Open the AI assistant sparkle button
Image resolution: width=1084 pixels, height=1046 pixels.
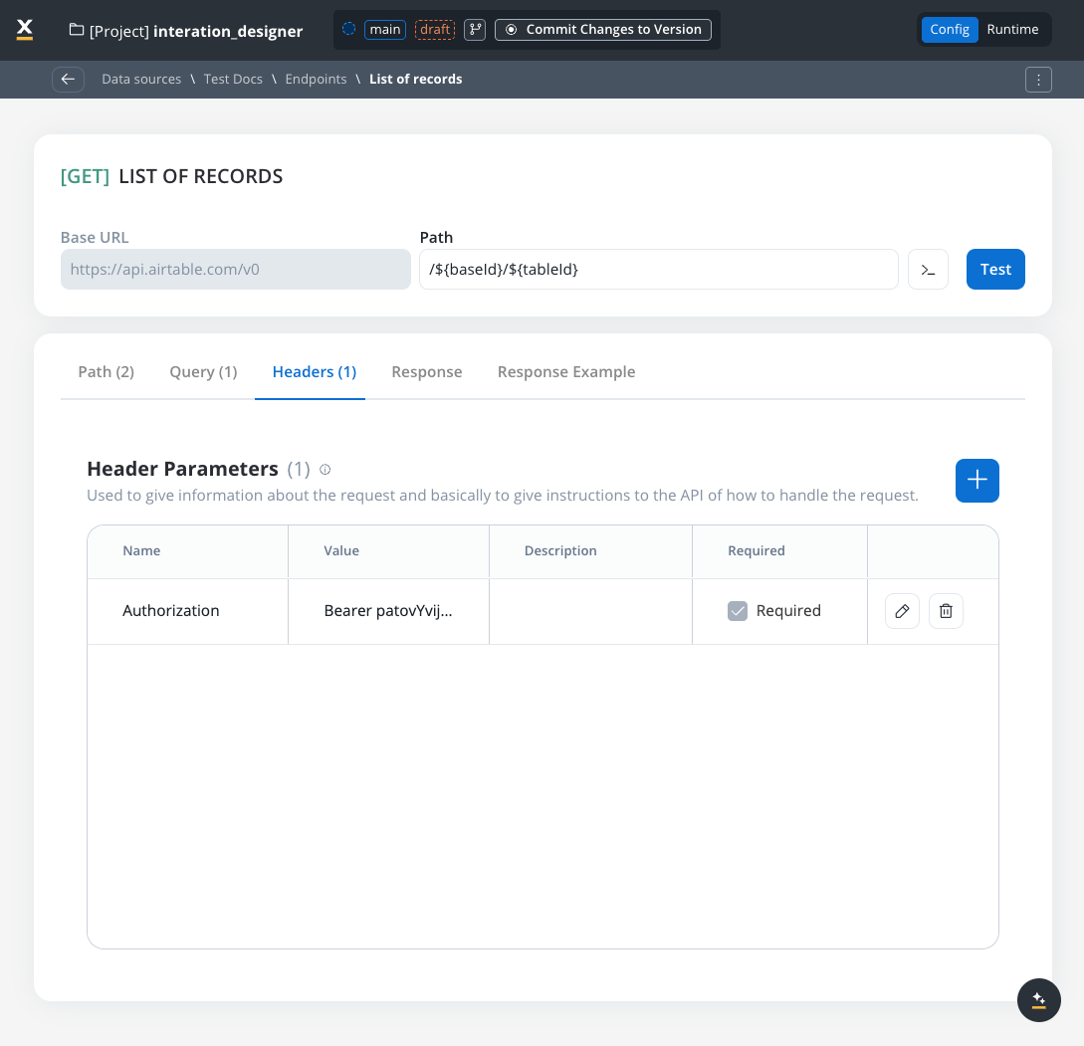tap(1038, 999)
